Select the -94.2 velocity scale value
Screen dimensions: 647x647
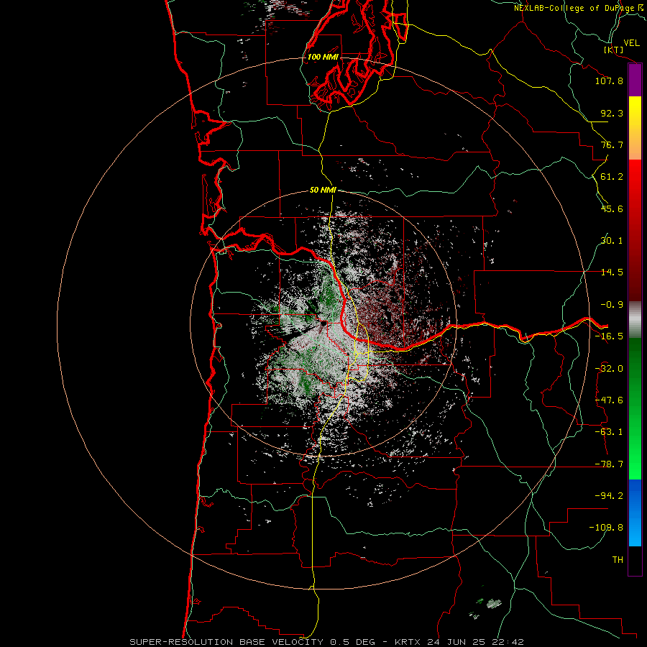(x=609, y=495)
